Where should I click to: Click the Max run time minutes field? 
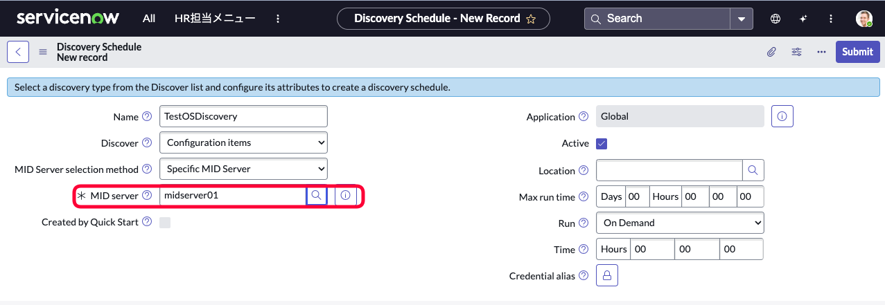(723, 196)
